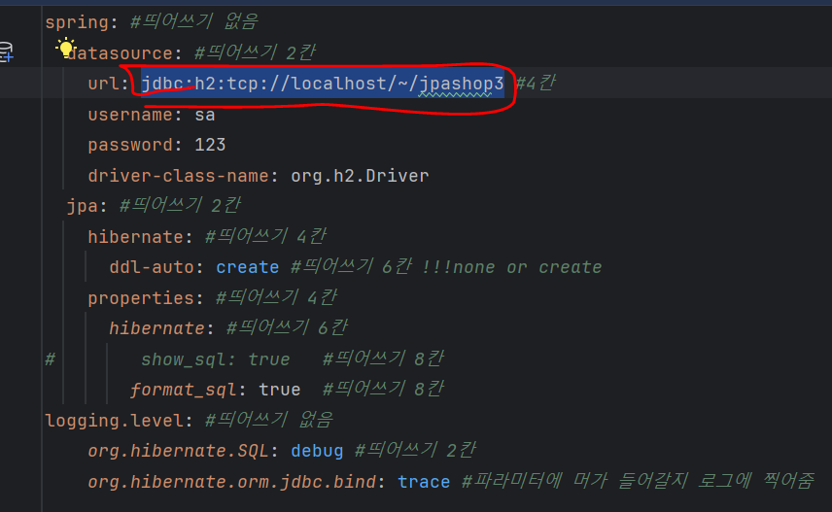Click the '#파라미터에 머가 들어갈지' comment
Image resolution: width=832 pixels, height=512 pixels.
(x=638, y=481)
